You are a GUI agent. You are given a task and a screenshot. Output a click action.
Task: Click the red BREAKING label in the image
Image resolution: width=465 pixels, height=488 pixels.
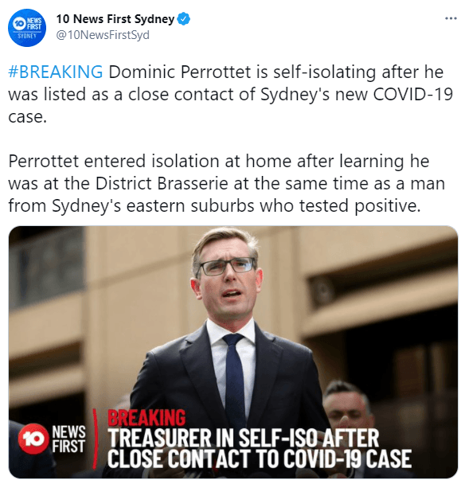[x=147, y=417]
